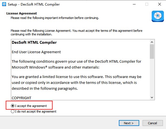166x129 pixels.
Task: Click the "End User License Agreement" line
Action: pos(36,52)
